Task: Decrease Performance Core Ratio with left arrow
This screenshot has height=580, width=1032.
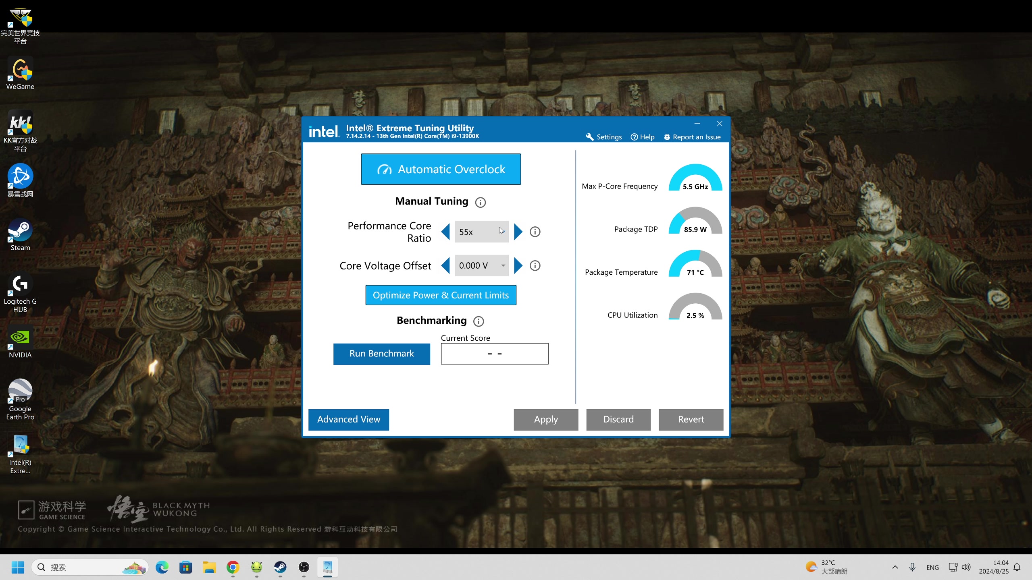Action: [x=445, y=232]
